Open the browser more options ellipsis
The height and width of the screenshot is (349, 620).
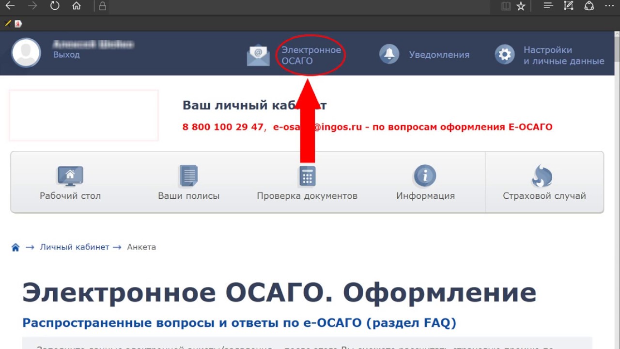(x=610, y=6)
